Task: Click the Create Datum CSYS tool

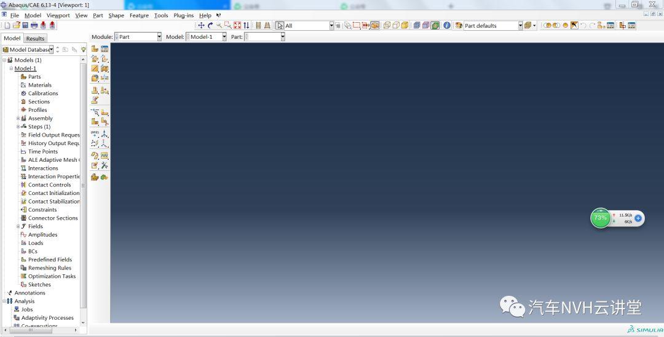Action: coord(105,143)
